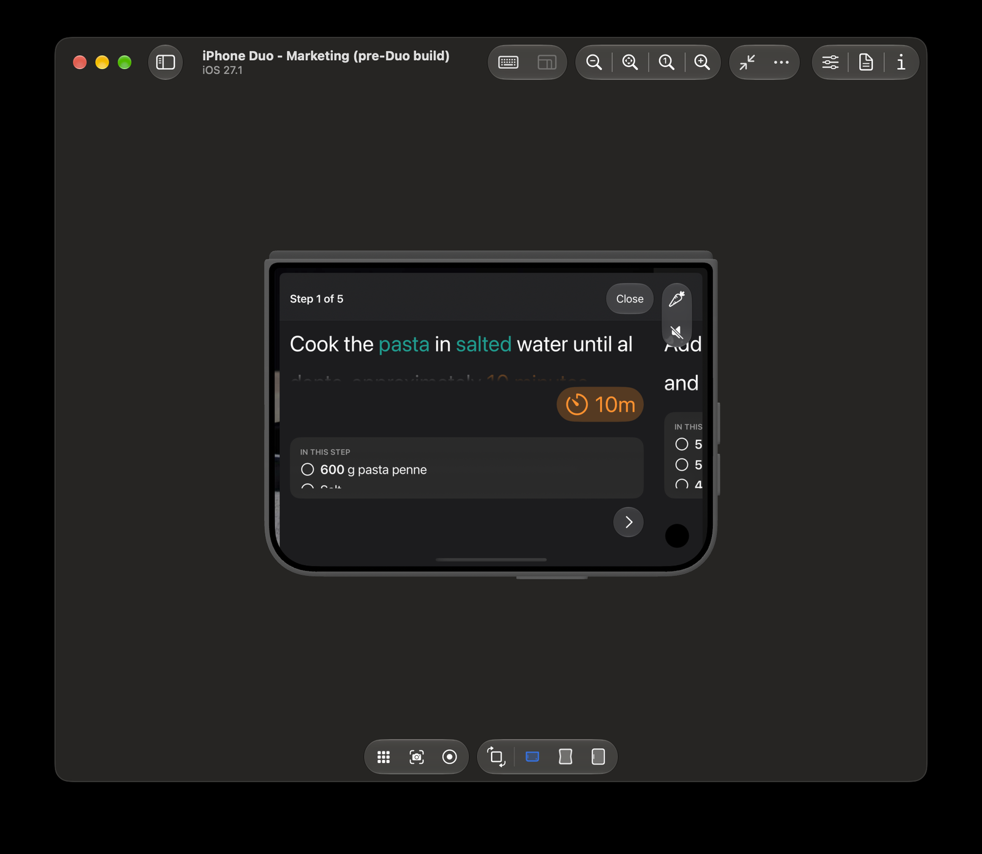
Task: Go to next step with the chevron
Action: pyautogui.click(x=628, y=522)
